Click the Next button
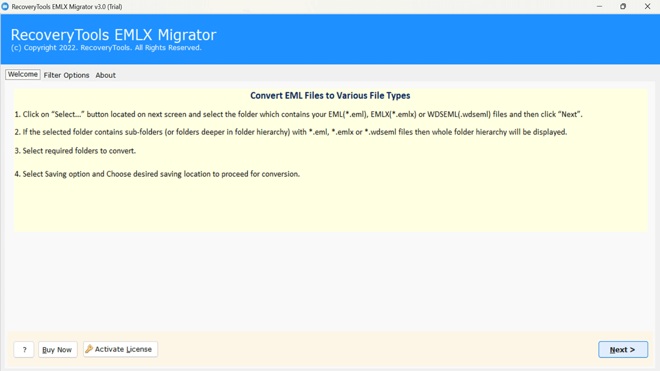This screenshot has height=371, width=660. [623, 349]
